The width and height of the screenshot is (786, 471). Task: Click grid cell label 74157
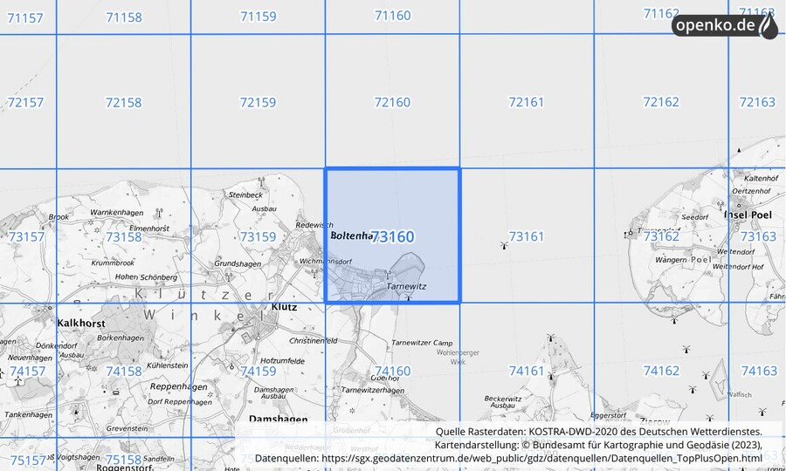click(x=28, y=371)
